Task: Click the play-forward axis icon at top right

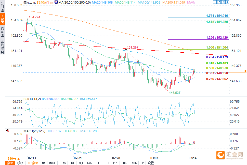Action: 223,2
